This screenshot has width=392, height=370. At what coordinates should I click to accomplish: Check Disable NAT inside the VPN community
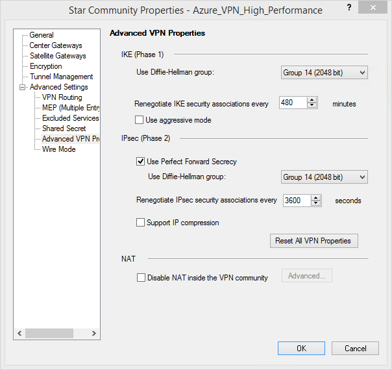(x=141, y=278)
